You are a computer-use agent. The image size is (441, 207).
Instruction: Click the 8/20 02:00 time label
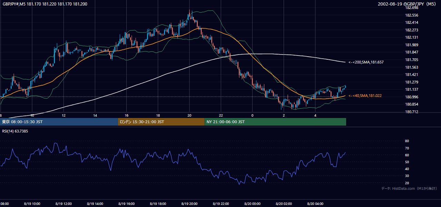pos(284,204)
